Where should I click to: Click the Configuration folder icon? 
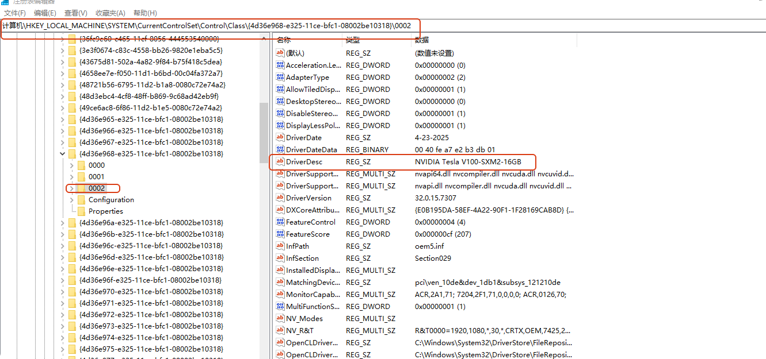[x=81, y=200]
